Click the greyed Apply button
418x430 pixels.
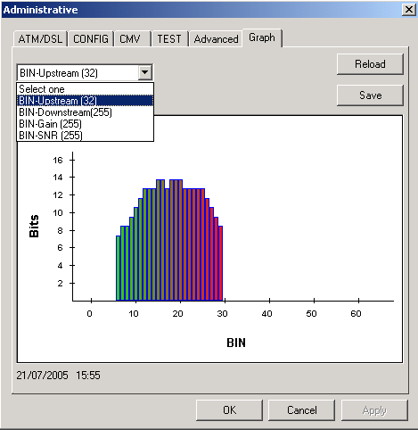tap(374, 410)
